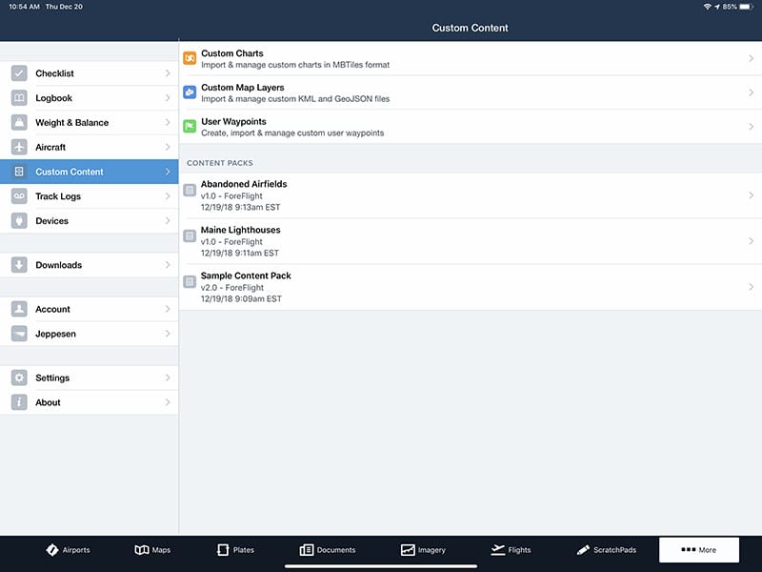The image size is (762, 572).
Task: Click the Custom Content sidebar icon
Action: click(19, 172)
